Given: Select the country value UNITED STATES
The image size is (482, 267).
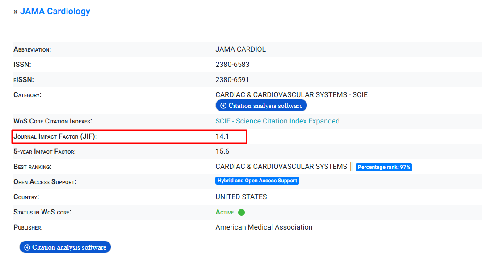Looking at the screenshot, I should [x=241, y=197].
